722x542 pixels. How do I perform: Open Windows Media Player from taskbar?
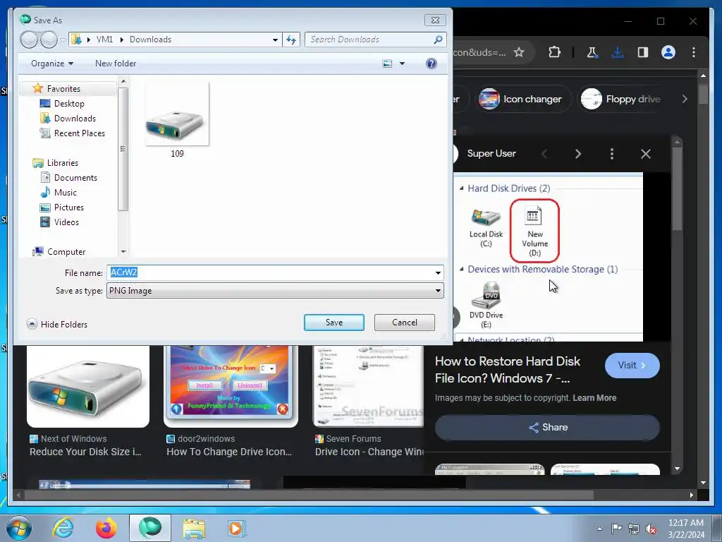(235, 528)
